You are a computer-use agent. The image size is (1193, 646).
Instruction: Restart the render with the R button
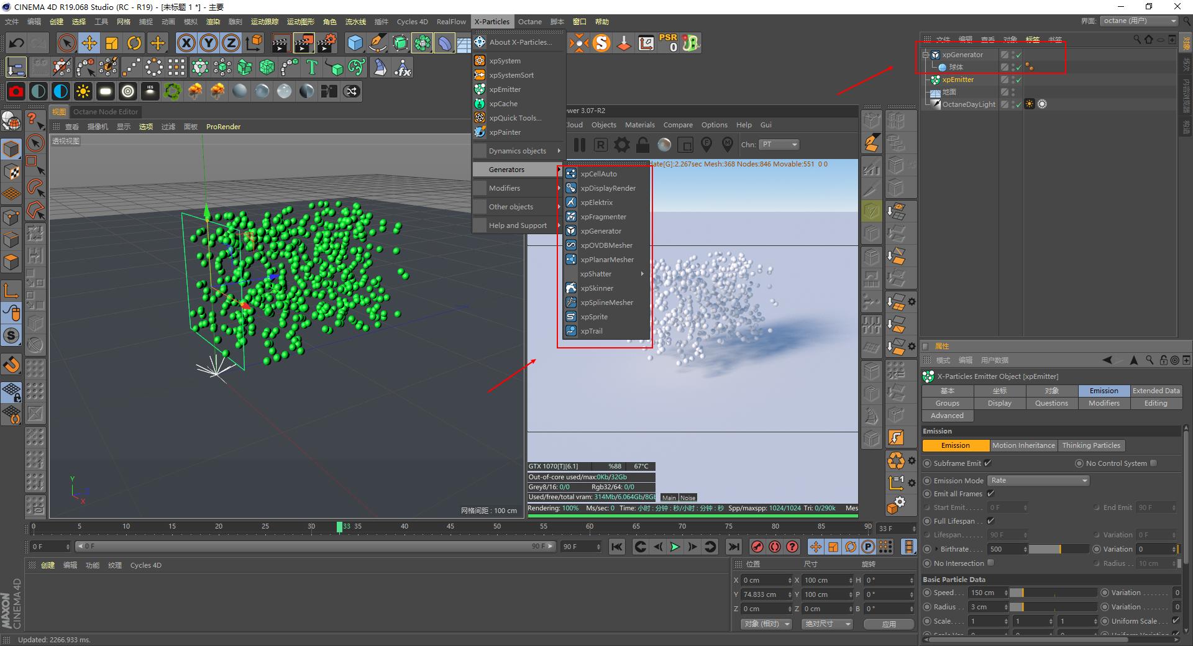[600, 145]
